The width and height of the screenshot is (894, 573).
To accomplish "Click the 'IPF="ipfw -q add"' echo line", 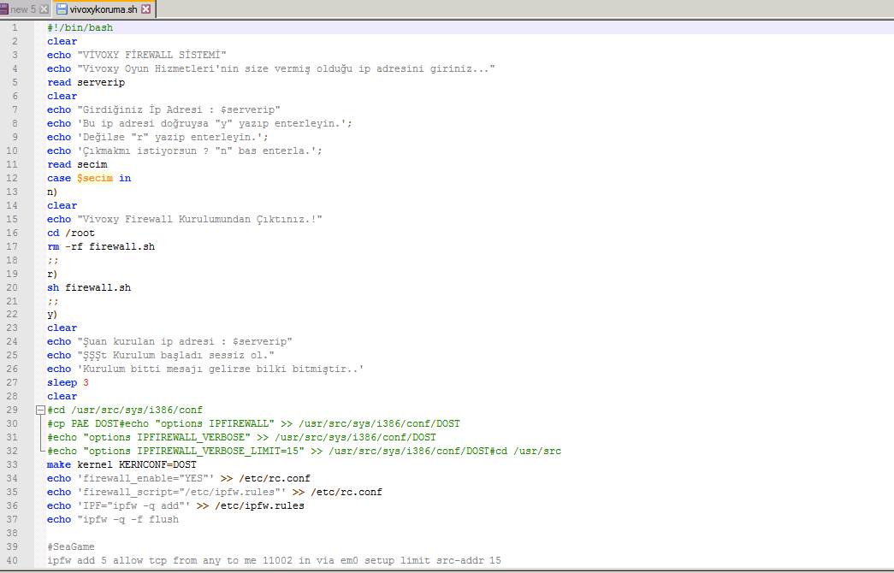I will [175, 506].
